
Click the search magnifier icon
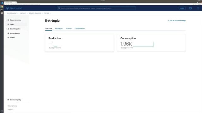(59, 8)
